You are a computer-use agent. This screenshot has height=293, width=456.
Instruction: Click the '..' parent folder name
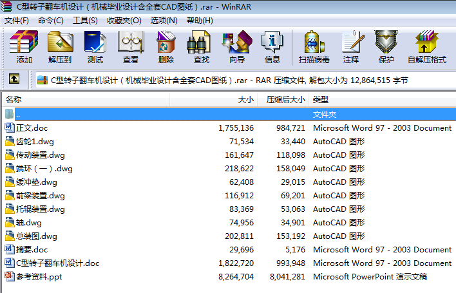(18, 115)
